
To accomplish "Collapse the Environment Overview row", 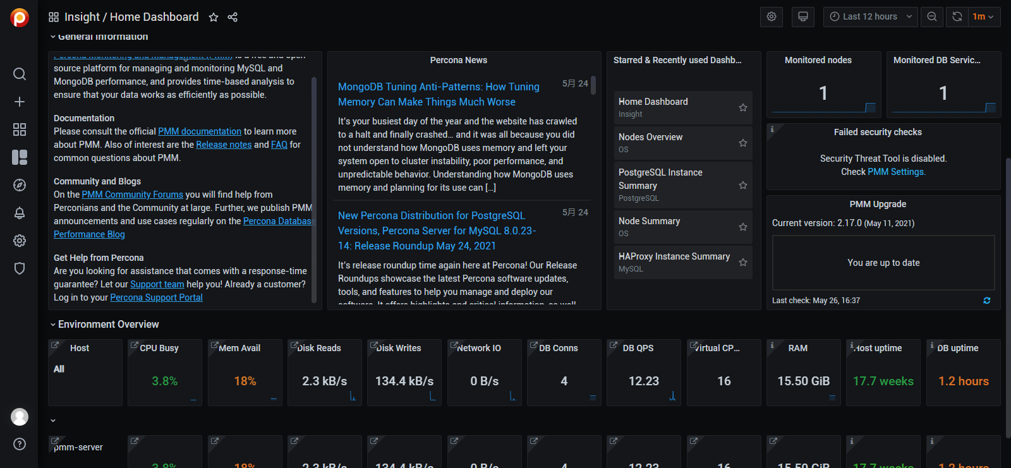I will tap(53, 325).
